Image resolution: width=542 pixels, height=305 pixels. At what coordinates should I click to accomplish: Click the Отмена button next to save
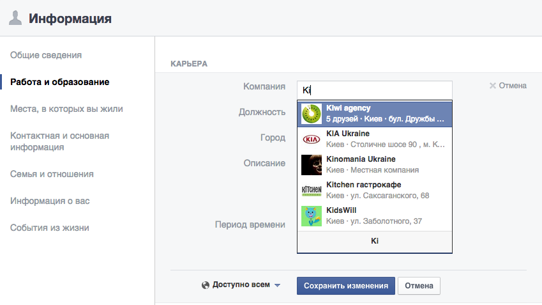(419, 286)
